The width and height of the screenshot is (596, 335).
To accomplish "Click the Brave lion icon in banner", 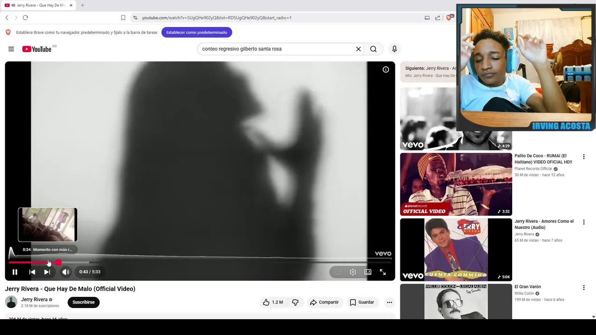I will (x=8, y=32).
